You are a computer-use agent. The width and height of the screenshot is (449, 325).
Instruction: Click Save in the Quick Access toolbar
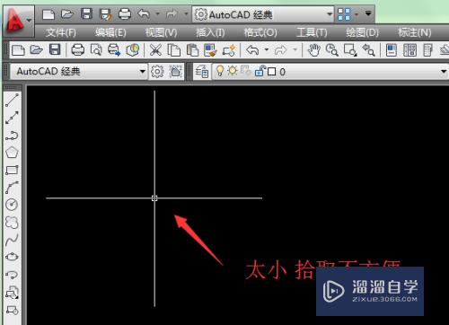[86, 14]
